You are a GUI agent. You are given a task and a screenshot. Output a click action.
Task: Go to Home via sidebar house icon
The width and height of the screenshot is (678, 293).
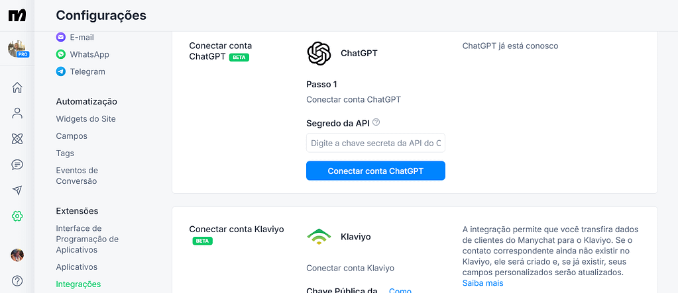pyautogui.click(x=17, y=87)
